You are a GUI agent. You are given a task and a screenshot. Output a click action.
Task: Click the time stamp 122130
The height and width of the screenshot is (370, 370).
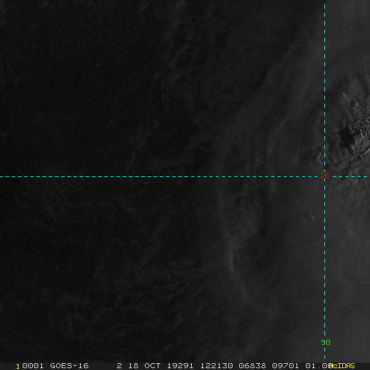[x=216, y=366]
